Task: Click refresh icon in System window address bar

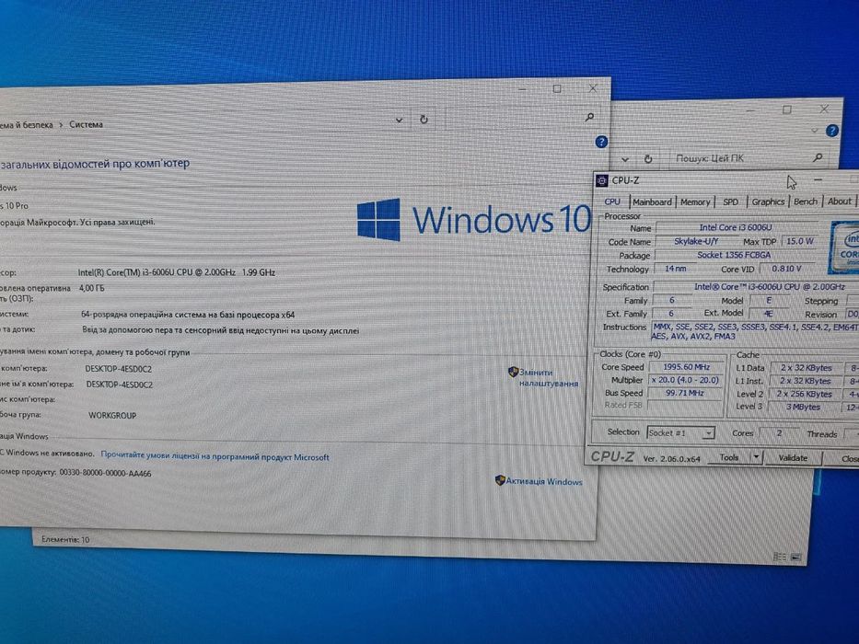Action: pyautogui.click(x=424, y=119)
